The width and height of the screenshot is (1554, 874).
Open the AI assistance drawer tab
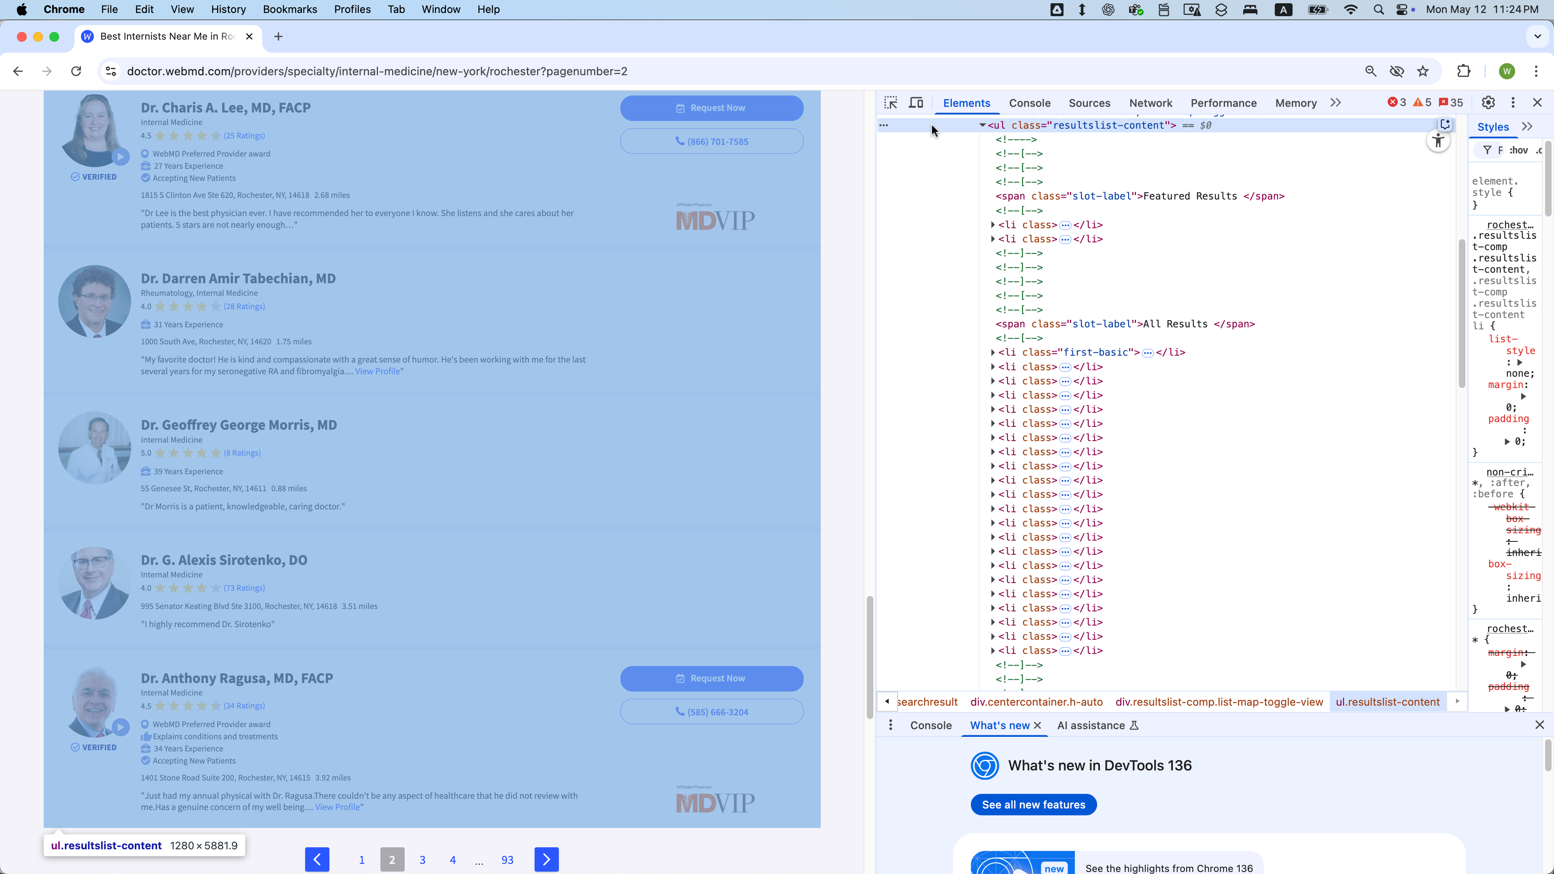click(1091, 726)
